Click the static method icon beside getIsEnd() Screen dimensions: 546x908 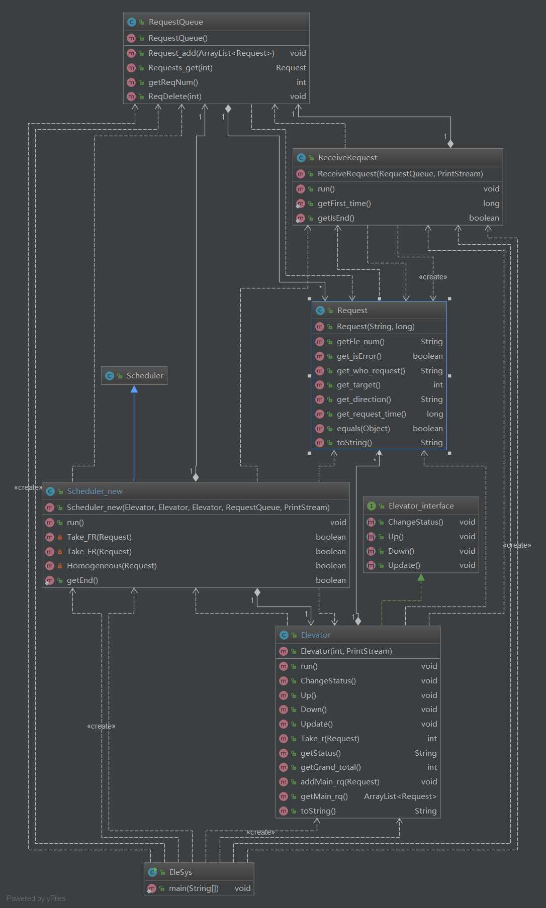pyautogui.click(x=301, y=218)
